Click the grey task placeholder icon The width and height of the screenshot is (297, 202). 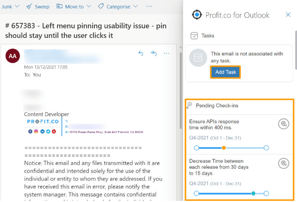pyautogui.click(x=198, y=58)
